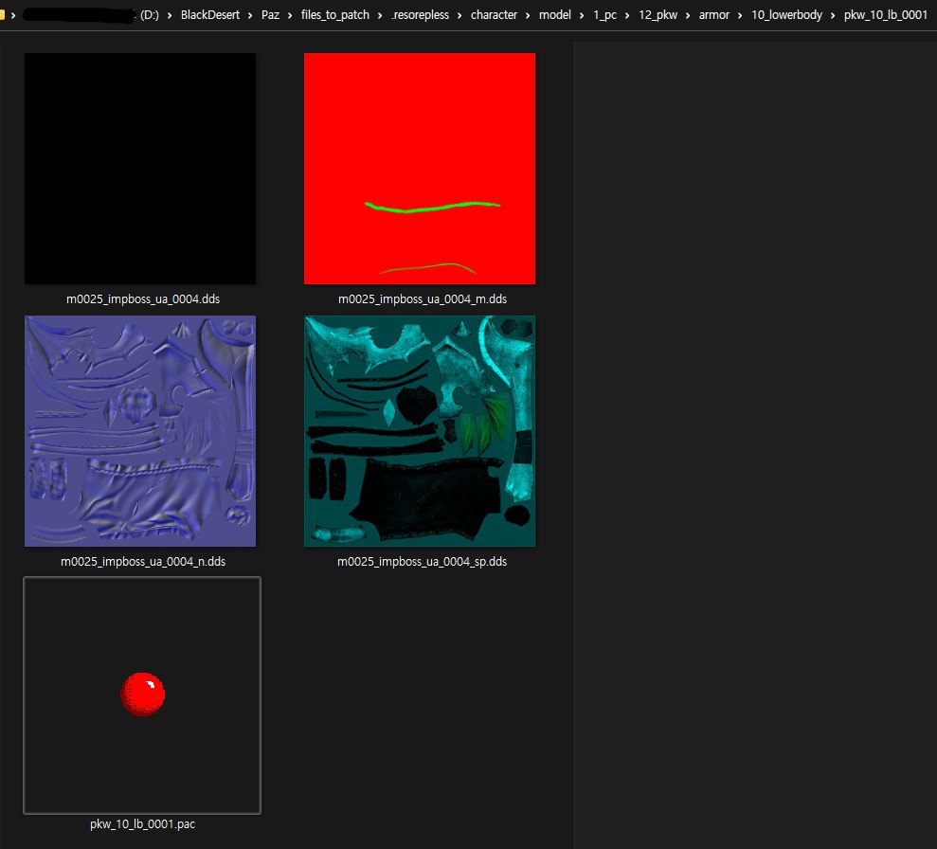This screenshot has height=849, width=937.
Task: Click the folder icon at the address bar start
Action: tap(3, 15)
